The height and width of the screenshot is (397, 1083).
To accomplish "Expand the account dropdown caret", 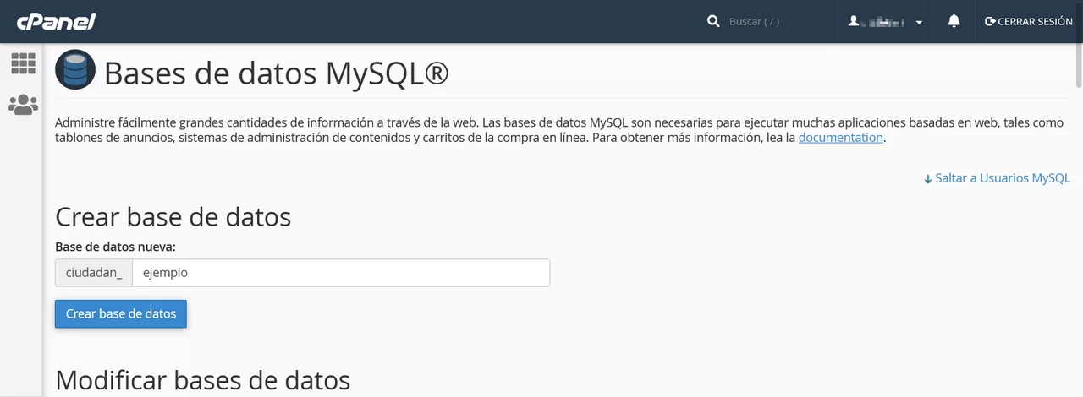I will [x=919, y=23].
